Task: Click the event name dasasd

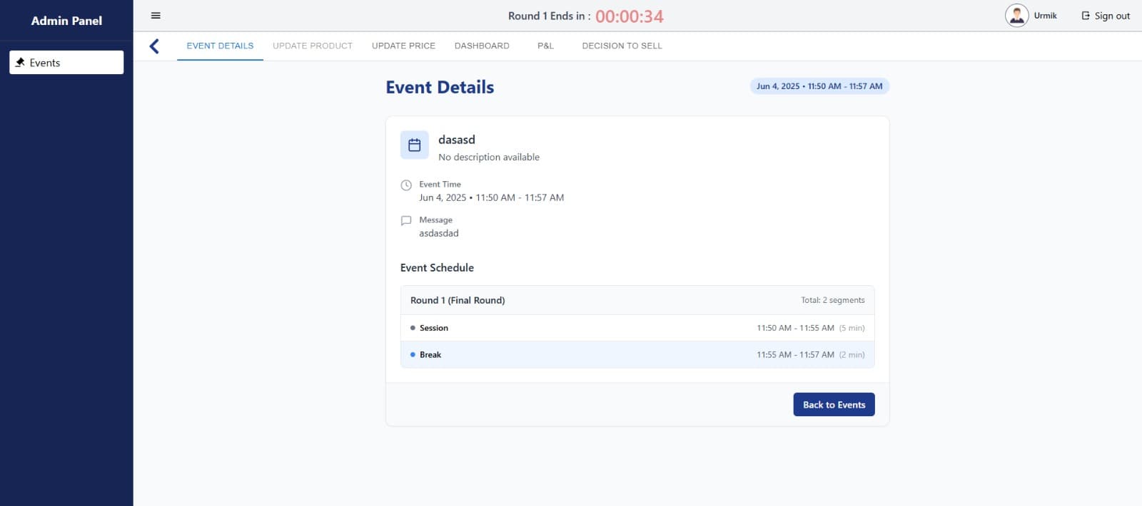Action: pyautogui.click(x=457, y=140)
